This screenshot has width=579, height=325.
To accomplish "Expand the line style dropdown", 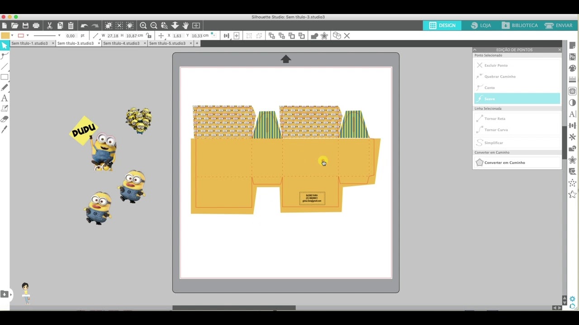I will (x=59, y=36).
